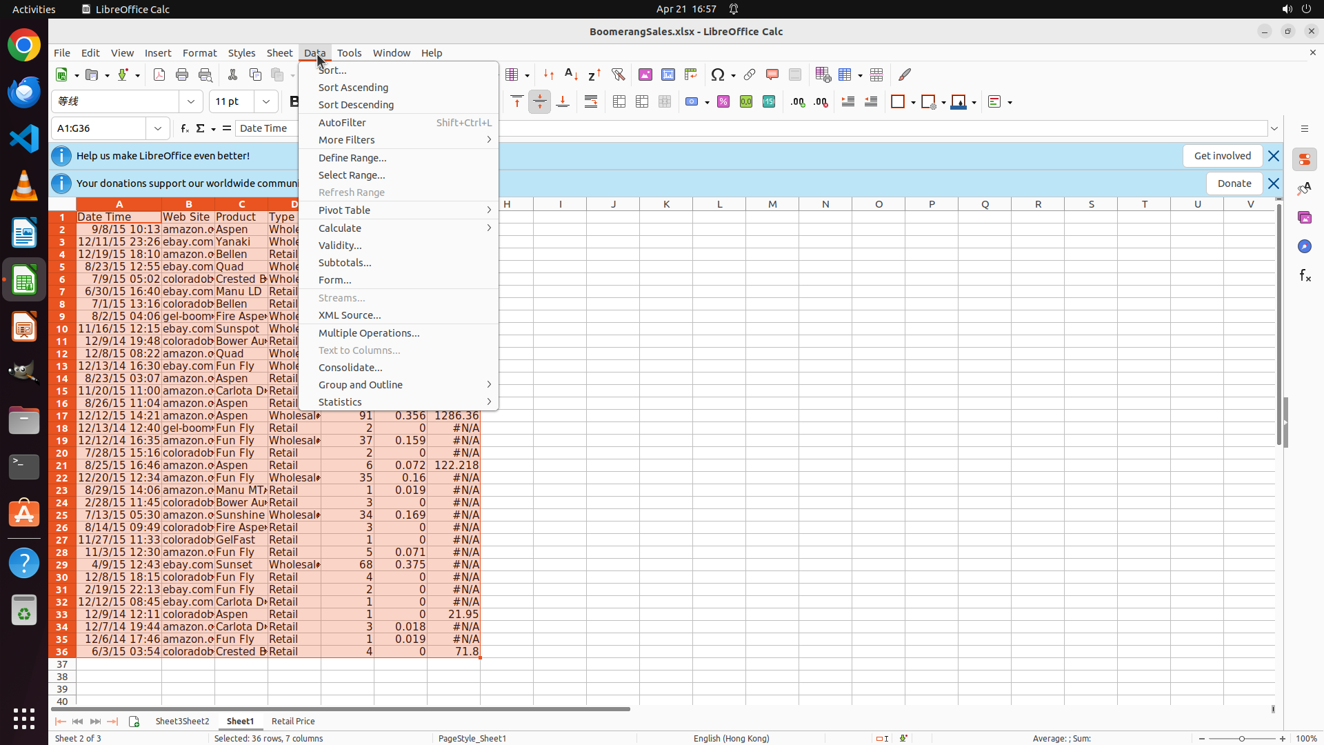Click the zoom slider in status bar

point(1241,738)
